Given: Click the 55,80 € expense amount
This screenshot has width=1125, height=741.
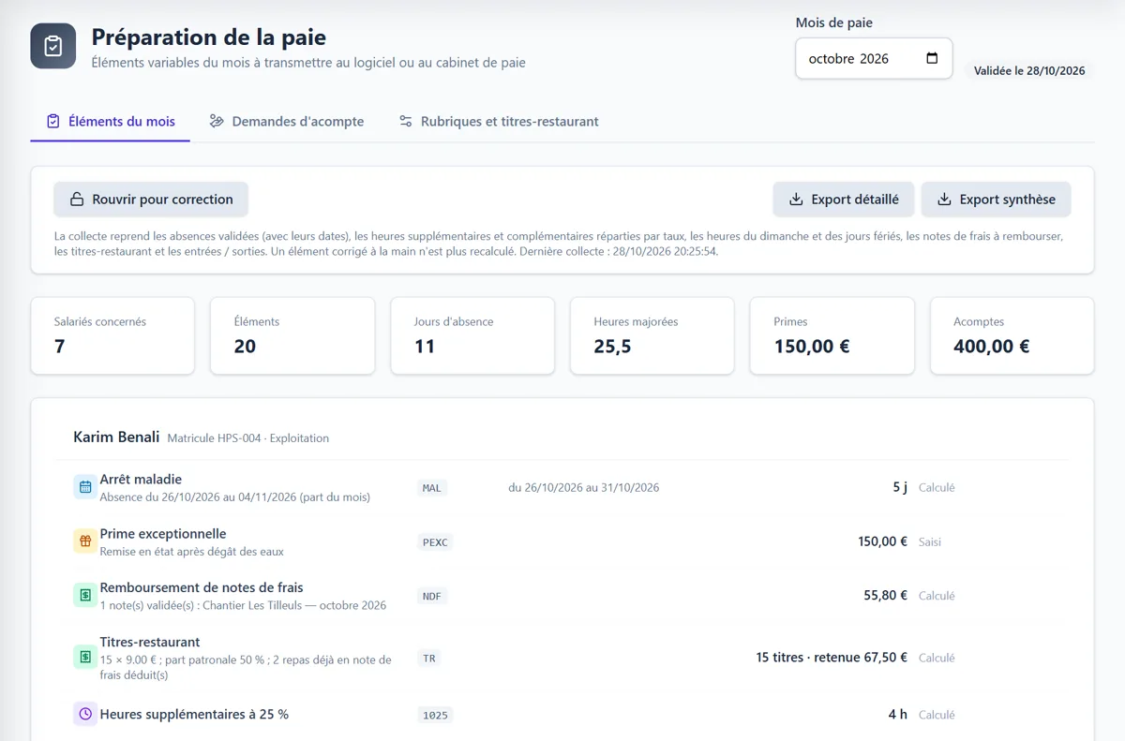Looking at the screenshot, I should 885,595.
